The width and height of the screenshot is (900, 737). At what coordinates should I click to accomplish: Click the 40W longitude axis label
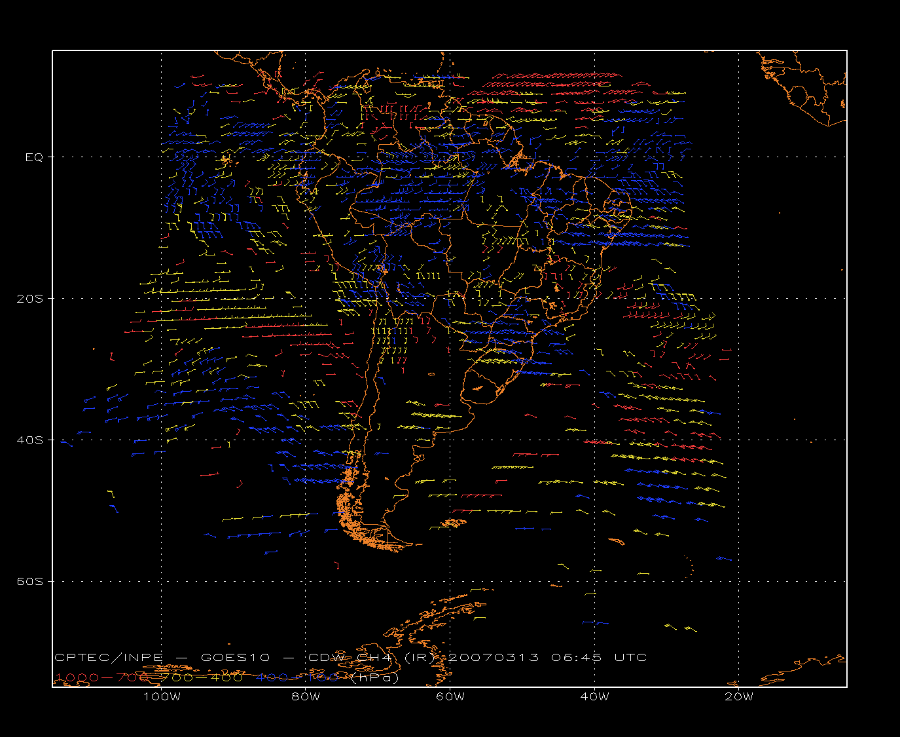594,696
